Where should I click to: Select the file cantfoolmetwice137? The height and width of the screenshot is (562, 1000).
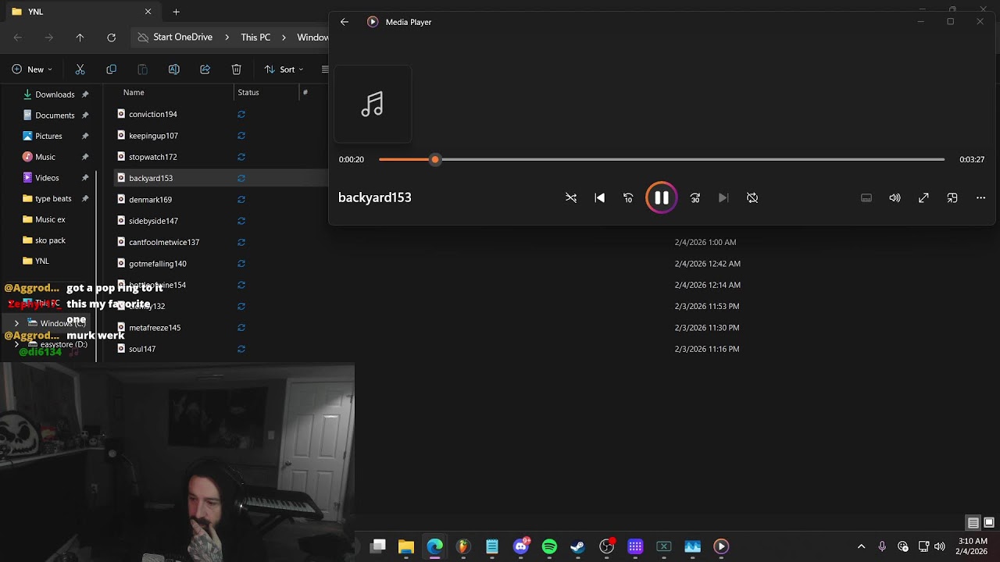point(164,242)
